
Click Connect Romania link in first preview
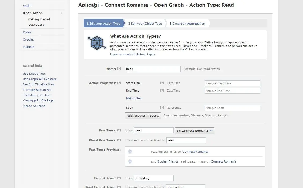tap(195, 152)
